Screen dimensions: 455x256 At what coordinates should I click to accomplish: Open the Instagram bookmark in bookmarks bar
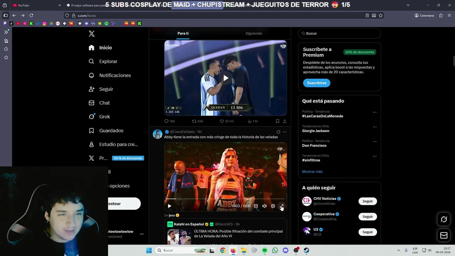click(x=44, y=23)
